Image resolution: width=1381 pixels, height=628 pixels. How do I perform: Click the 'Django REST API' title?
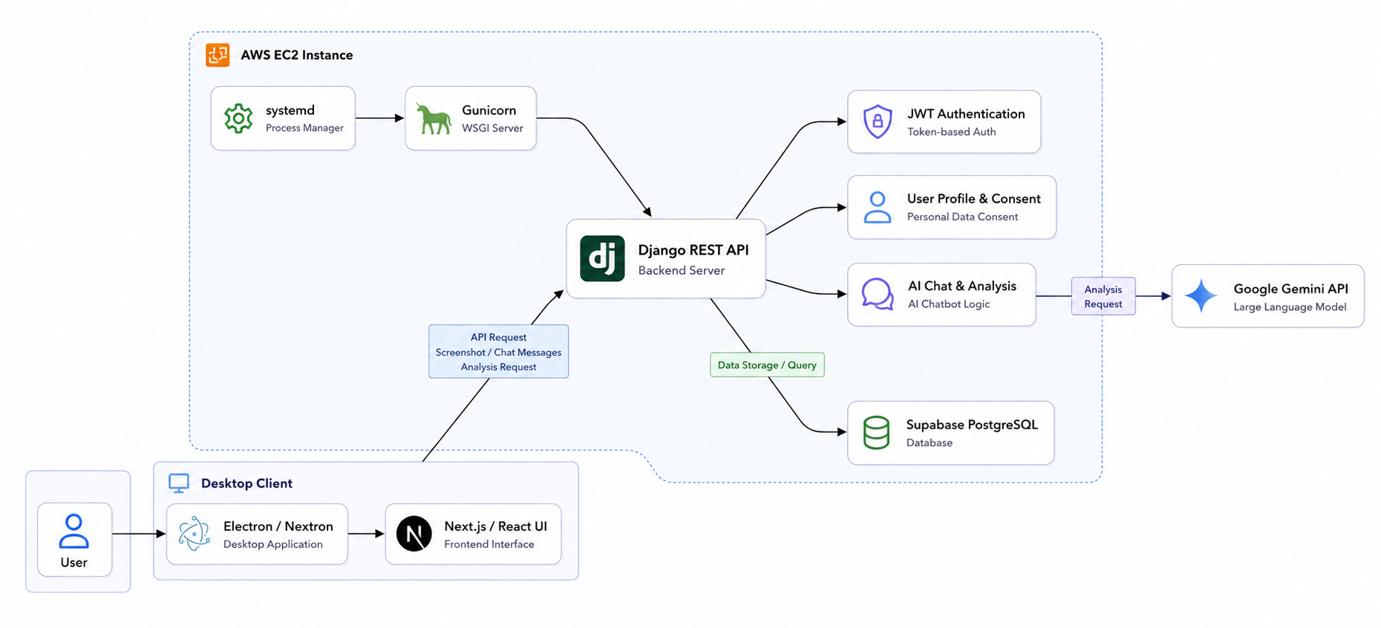tap(693, 250)
